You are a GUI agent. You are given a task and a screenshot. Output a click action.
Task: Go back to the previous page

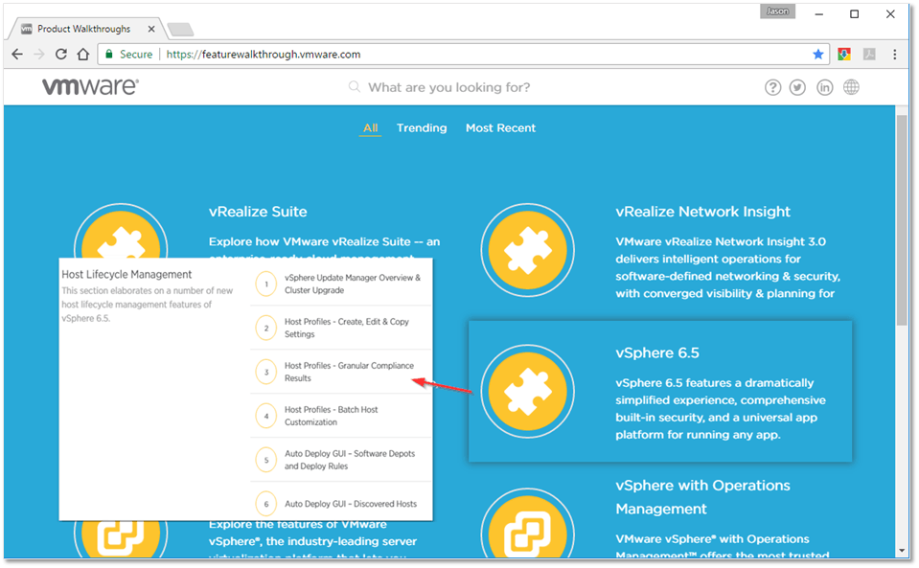point(17,55)
